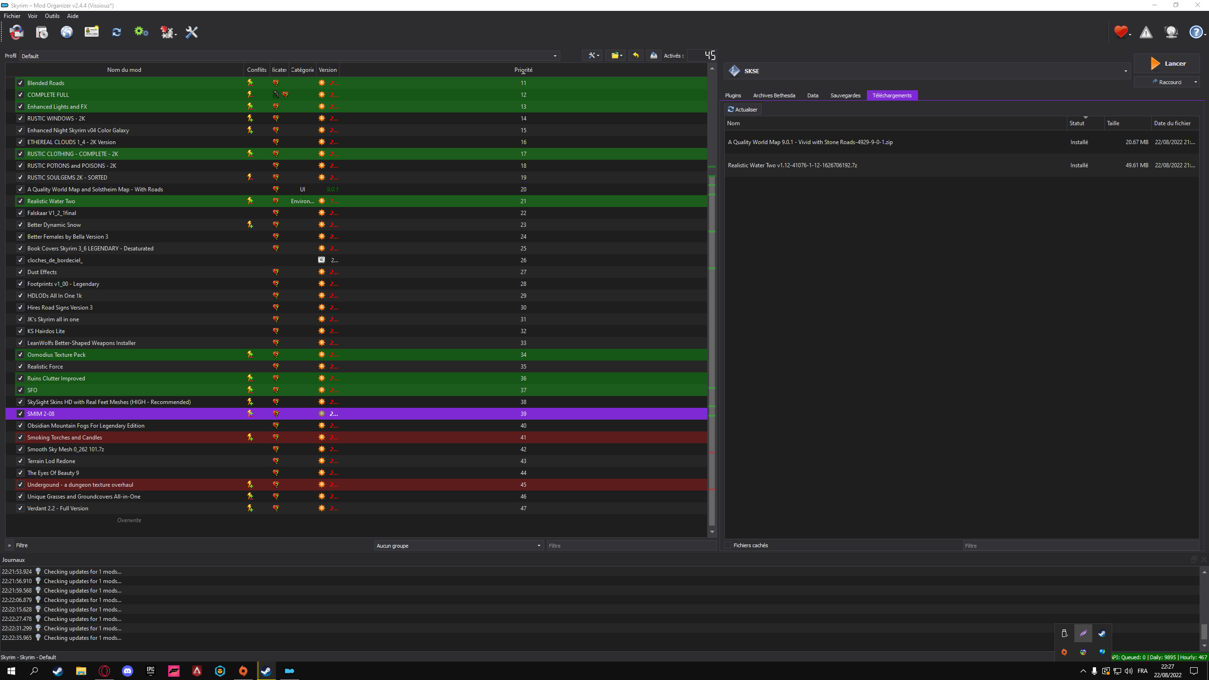Toggle Falskaar V1_2_1final checkbox
The width and height of the screenshot is (1209, 680).
click(x=20, y=213)
